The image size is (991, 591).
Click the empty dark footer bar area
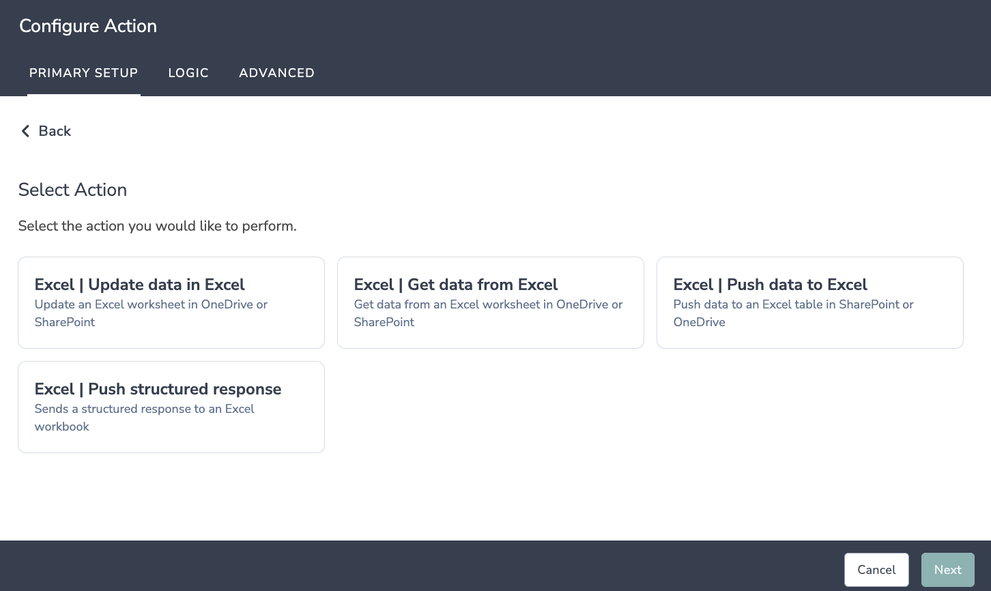point(410,566)
